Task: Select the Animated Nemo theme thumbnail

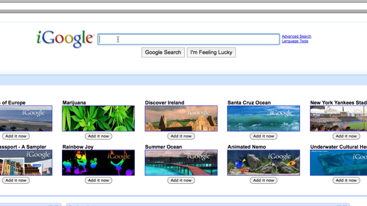Action: [263, 163]
